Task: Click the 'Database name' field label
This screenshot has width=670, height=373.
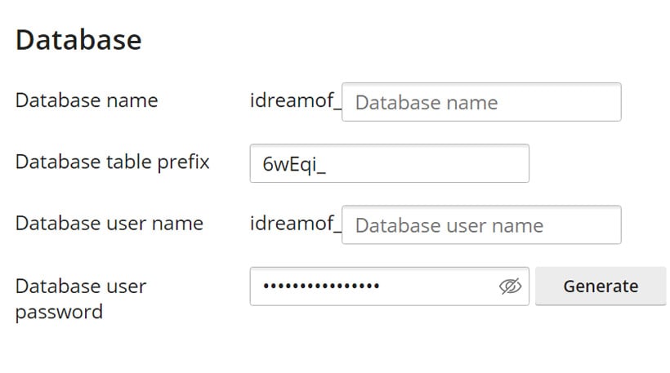Action: pyautogui.click(x=87, y=100)
